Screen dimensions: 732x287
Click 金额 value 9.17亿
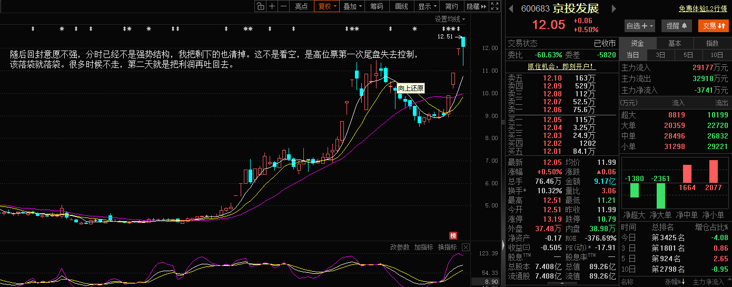coord(604,181)
